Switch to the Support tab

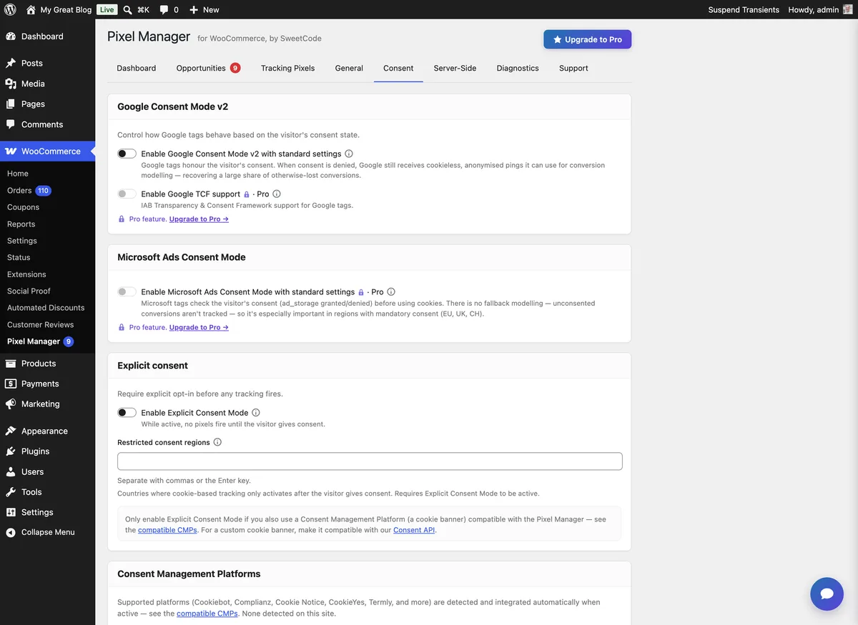[x=573, y=69]
